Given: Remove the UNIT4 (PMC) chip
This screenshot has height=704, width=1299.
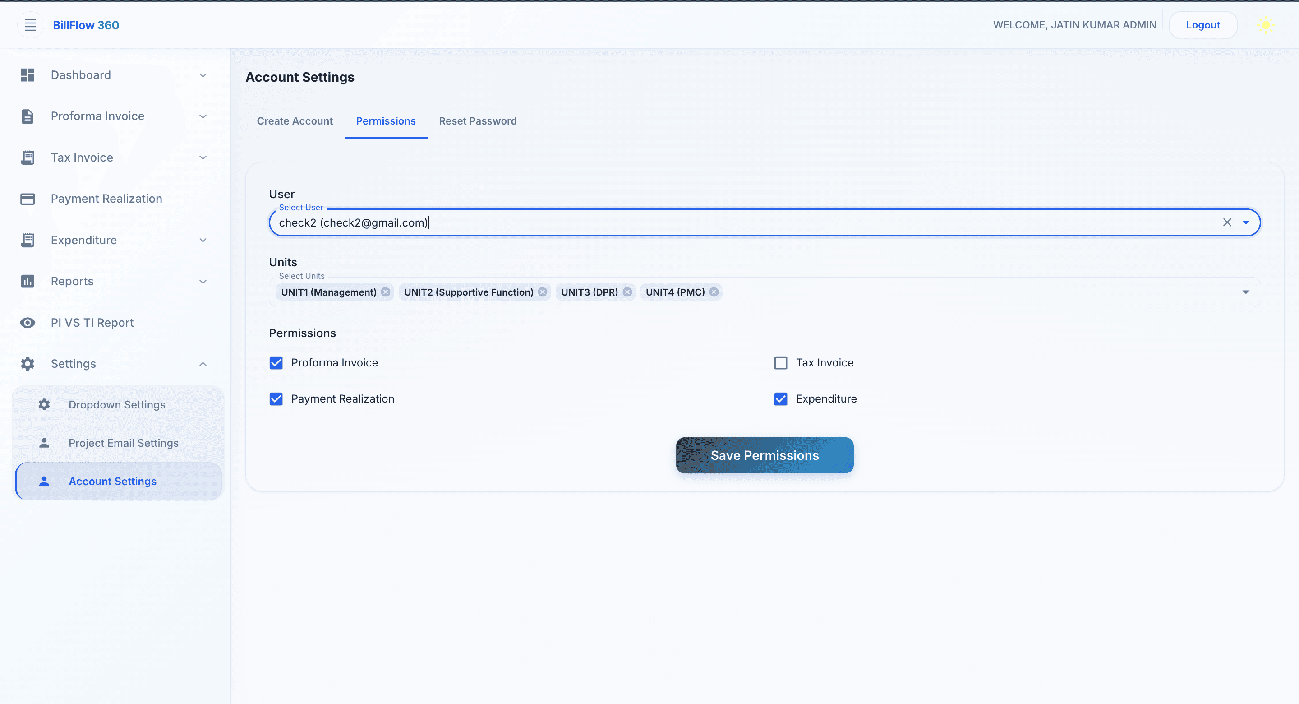Looking at the screenshot, I should click(714, 292).
